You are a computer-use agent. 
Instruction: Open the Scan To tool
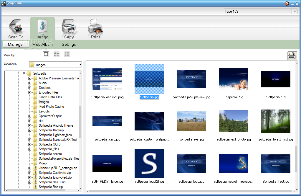coord(16,28)
